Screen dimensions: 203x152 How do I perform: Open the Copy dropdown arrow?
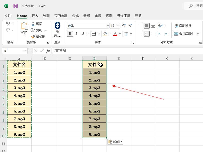pos(46,30)
